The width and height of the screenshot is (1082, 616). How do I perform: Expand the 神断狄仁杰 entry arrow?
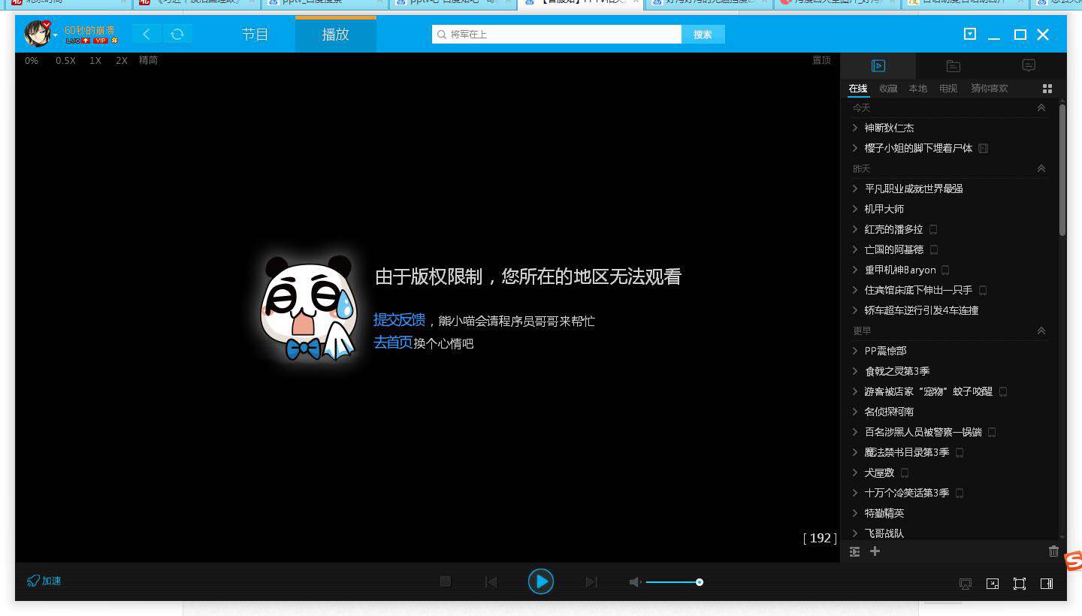(x=855, y=128)
